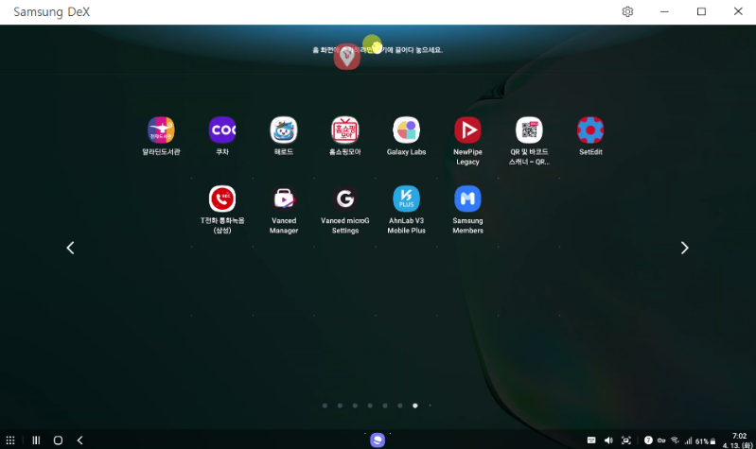Launch AhnLab V3 Mobile Plus
This screenshot has width=756, height=449.
click(407, 199)
